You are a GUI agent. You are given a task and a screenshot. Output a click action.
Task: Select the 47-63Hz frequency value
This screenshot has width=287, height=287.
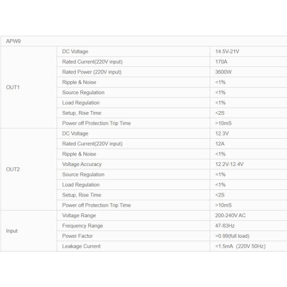[225, 226]
